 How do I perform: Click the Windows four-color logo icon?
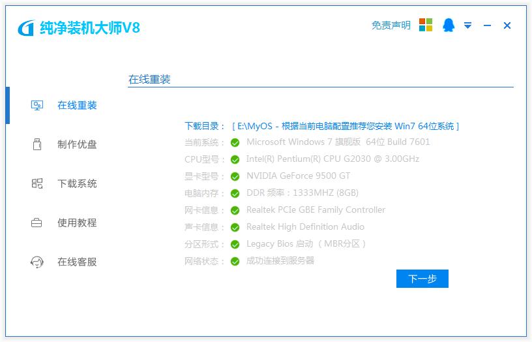(x=426, y=25)
